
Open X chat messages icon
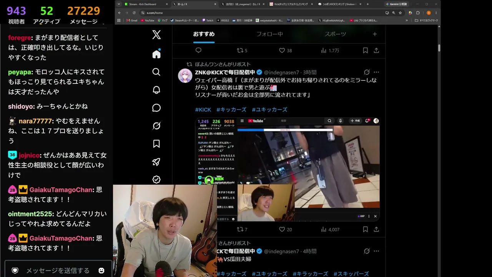click(156, 108)
